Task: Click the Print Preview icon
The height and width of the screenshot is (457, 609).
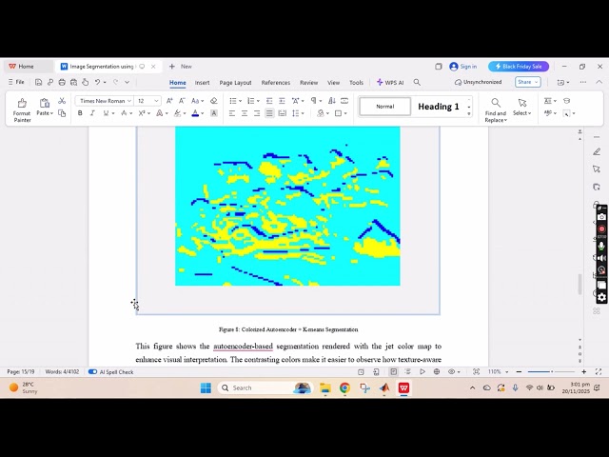Action: coord(73,82)
